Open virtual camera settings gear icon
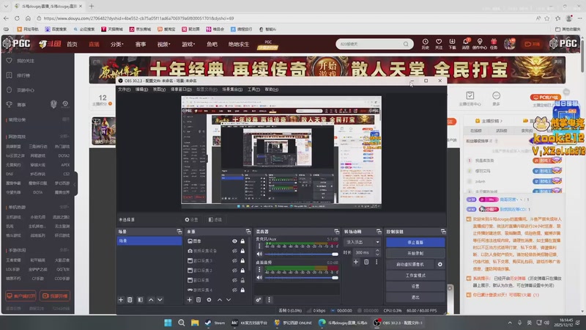The height and width of the screenshot is (330, 586). 440,264
